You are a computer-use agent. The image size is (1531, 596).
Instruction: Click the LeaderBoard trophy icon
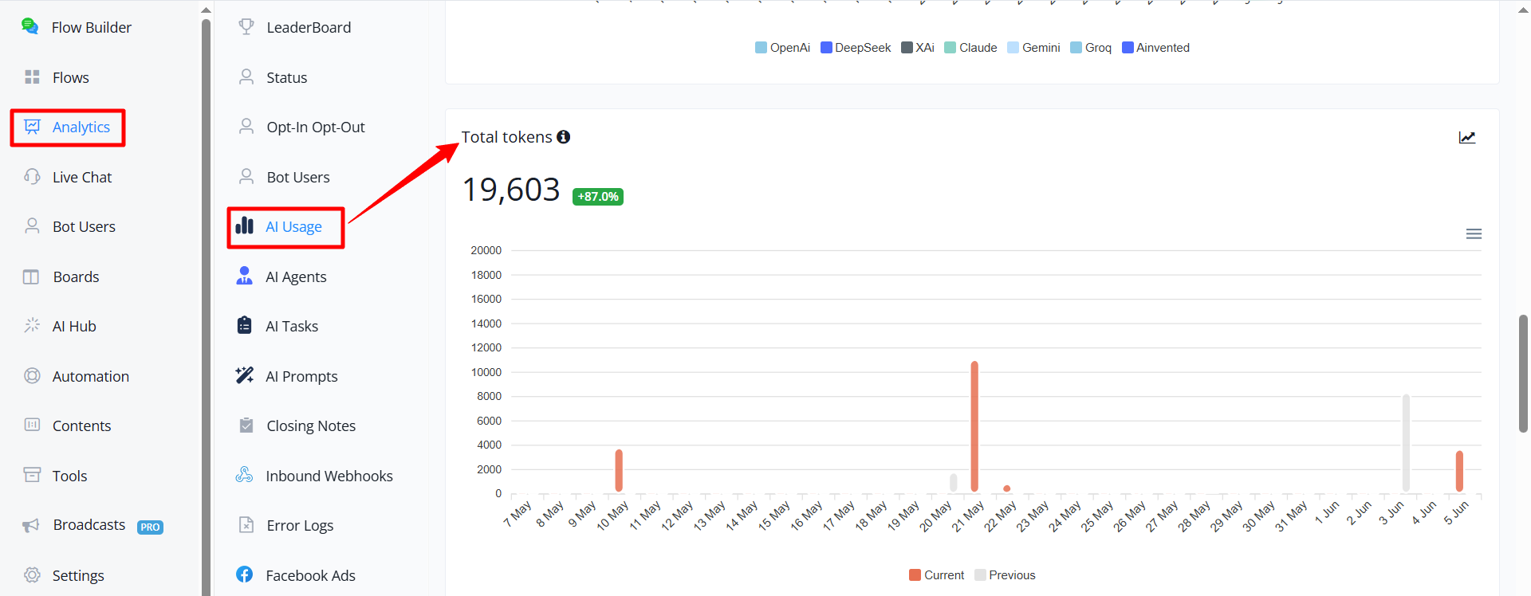246,26
